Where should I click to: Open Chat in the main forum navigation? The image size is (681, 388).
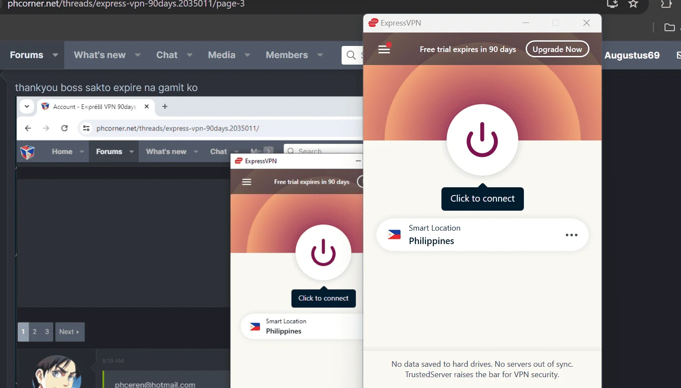(x=167, y=55)
